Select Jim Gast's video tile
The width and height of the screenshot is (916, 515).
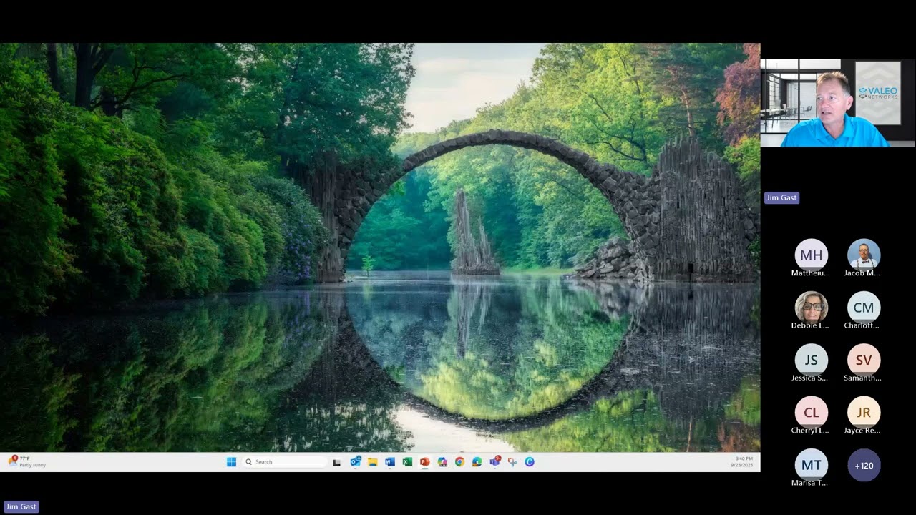(x=837, y=103)
